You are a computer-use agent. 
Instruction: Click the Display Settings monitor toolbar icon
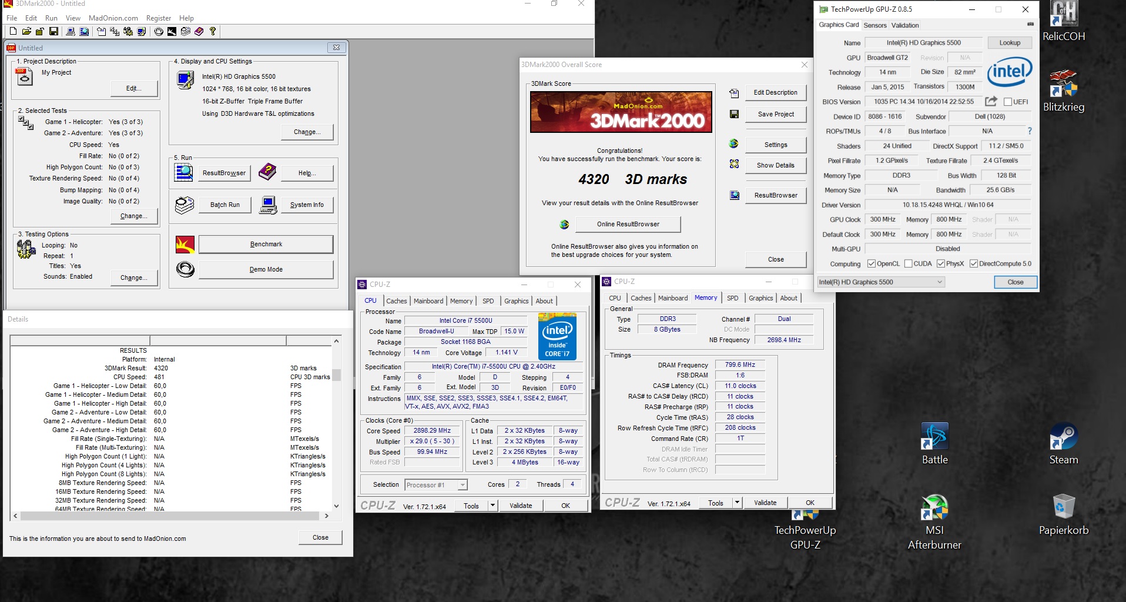tap(141, 31)
